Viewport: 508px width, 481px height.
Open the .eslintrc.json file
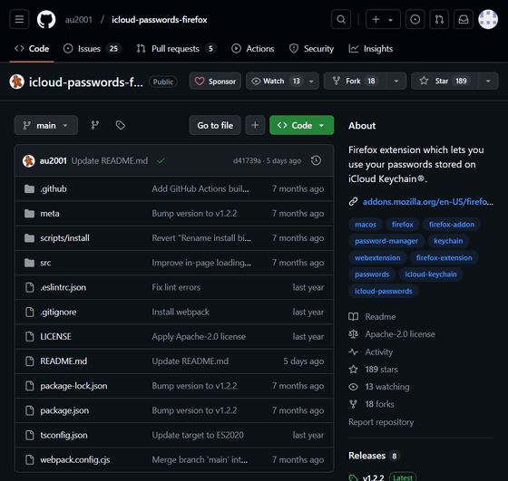pyautogui.click(x=63, y=287)
